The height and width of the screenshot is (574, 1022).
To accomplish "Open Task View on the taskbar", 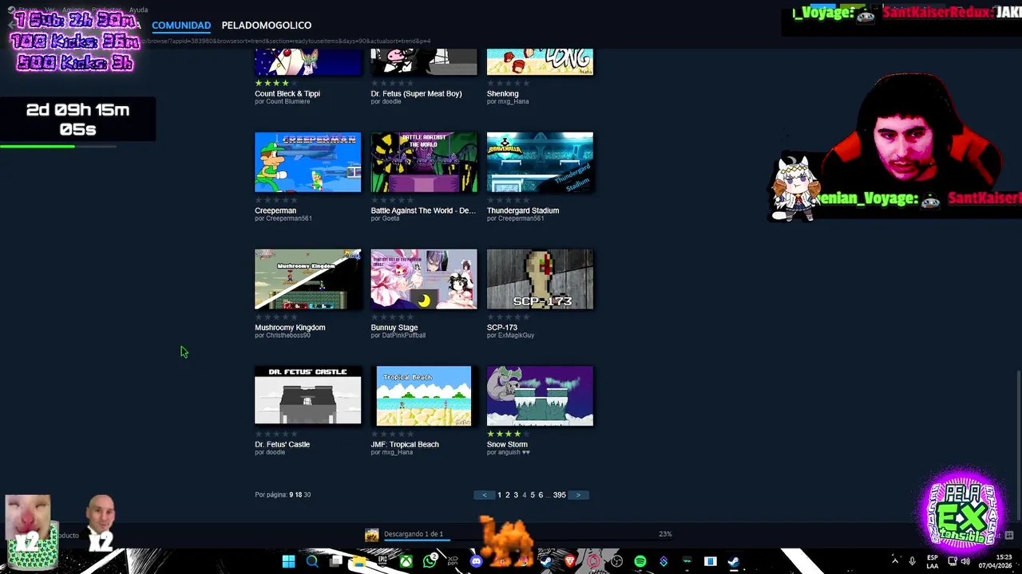I will [x=335, y=561].
